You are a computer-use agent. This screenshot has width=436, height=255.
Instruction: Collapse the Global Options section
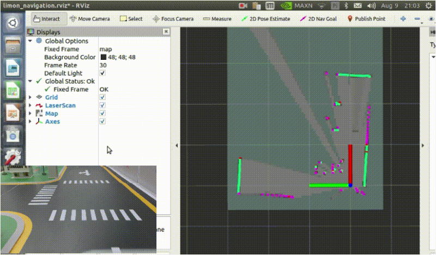[30, 41]
